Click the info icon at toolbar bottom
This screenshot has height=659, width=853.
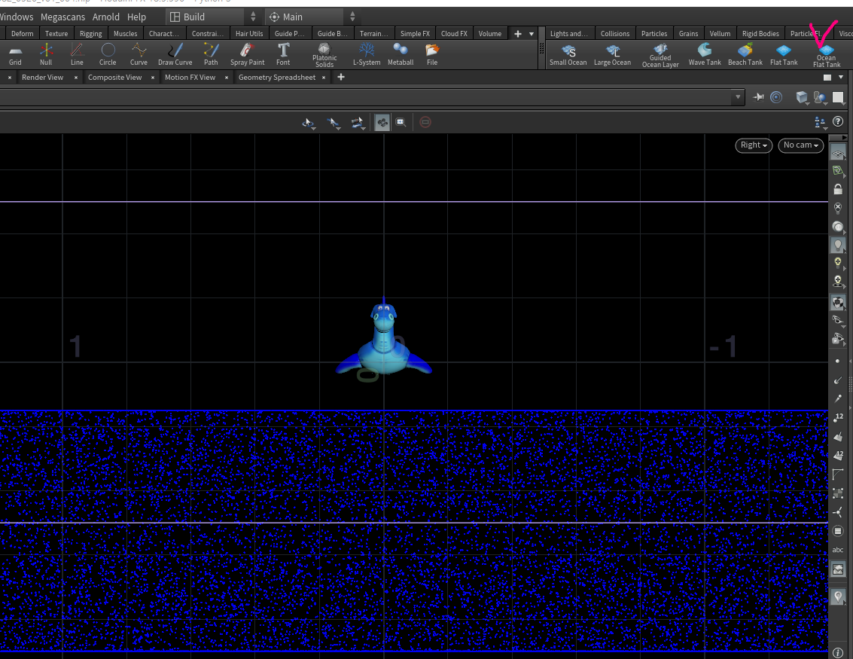[x=838, y=652]
